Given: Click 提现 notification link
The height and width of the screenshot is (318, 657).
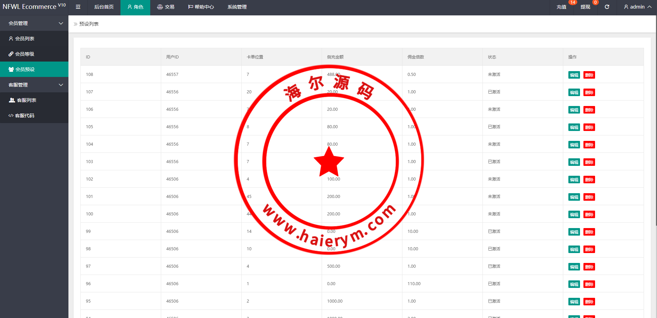Looking at the screenshot, I should pyautogui.click(x=585, y=7).
